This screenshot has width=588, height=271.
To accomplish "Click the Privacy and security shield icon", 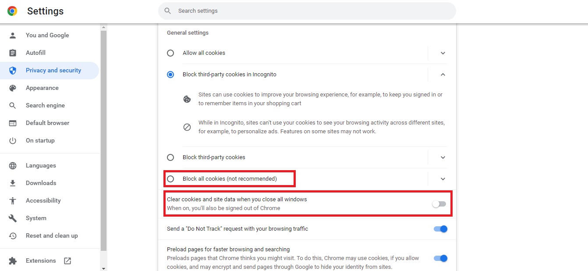I will 14,70.
